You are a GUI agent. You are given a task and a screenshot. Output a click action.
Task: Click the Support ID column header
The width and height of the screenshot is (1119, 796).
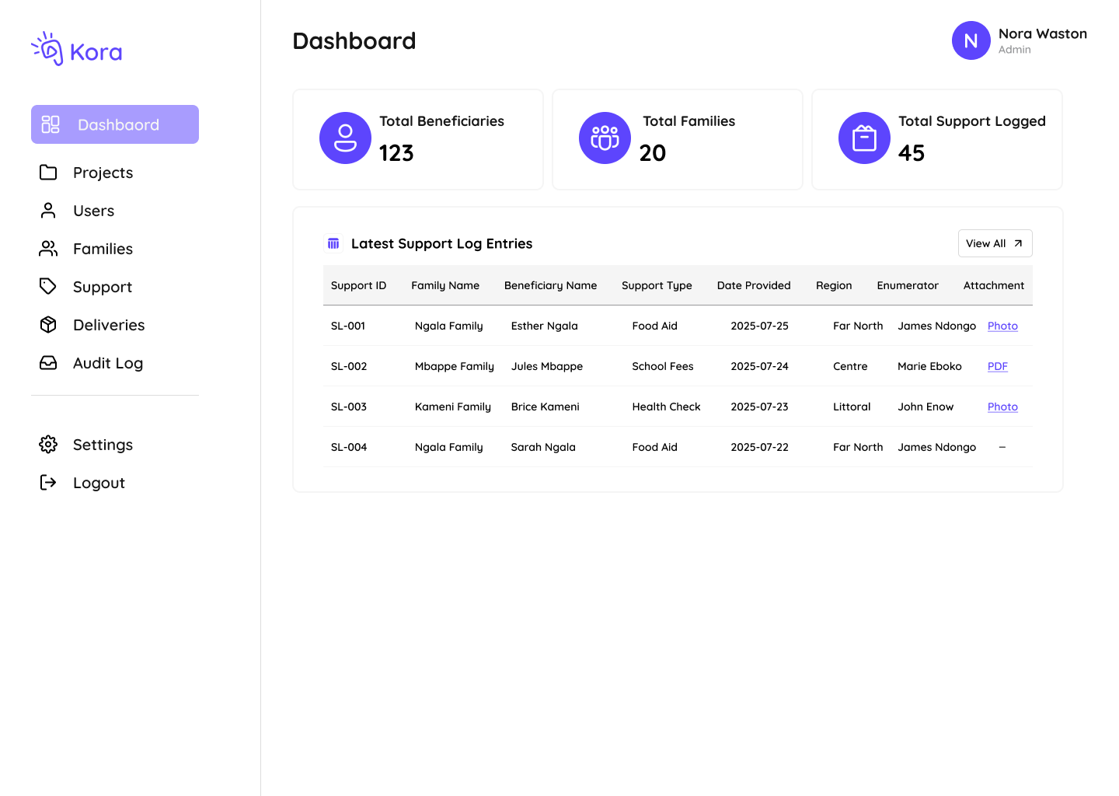(x=358, y=285)
